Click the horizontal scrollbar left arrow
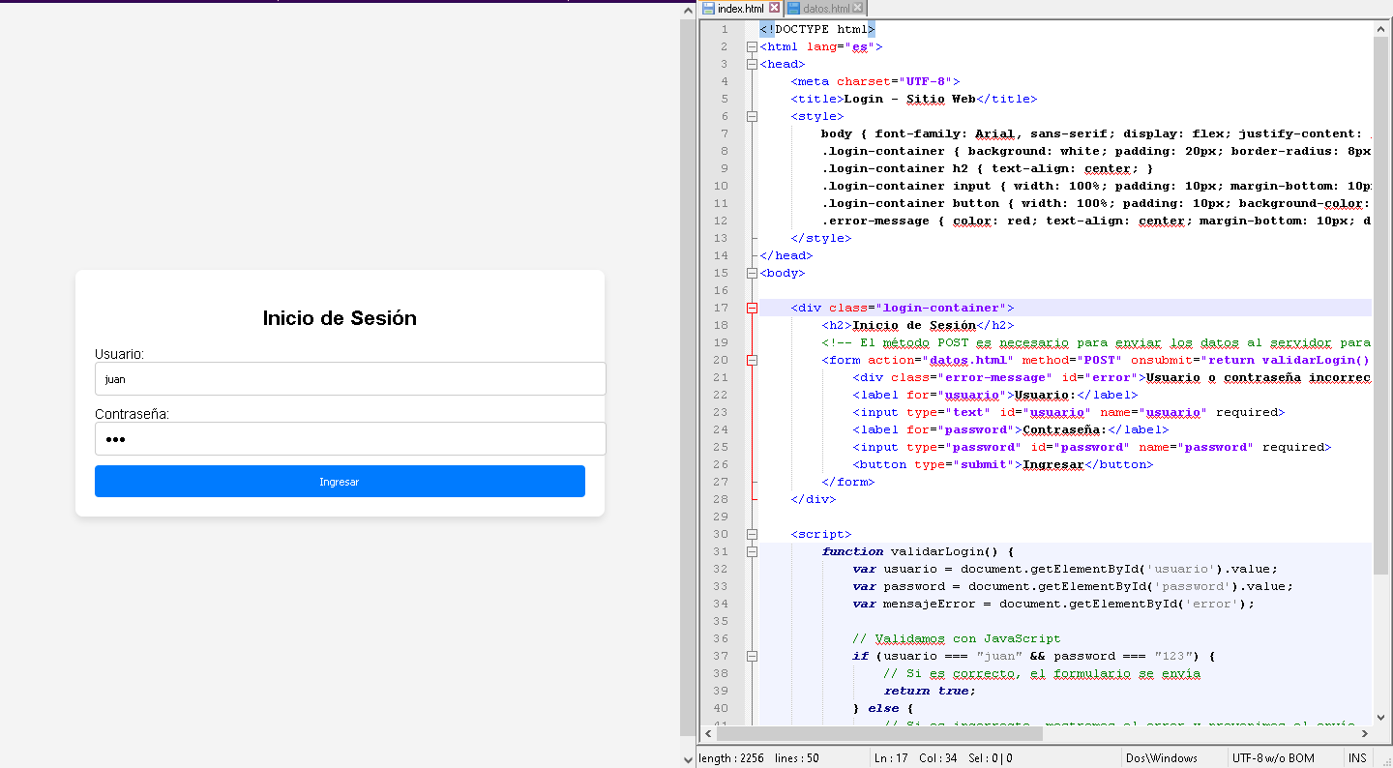The image size is (1393, 768). tap(709, 733)
